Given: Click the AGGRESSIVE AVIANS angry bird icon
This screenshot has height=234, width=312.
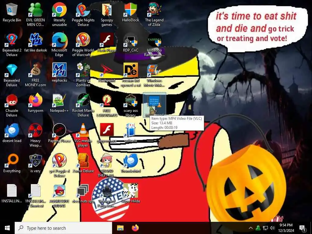Looking at the screenshot, I should click(x=59, y=191).
